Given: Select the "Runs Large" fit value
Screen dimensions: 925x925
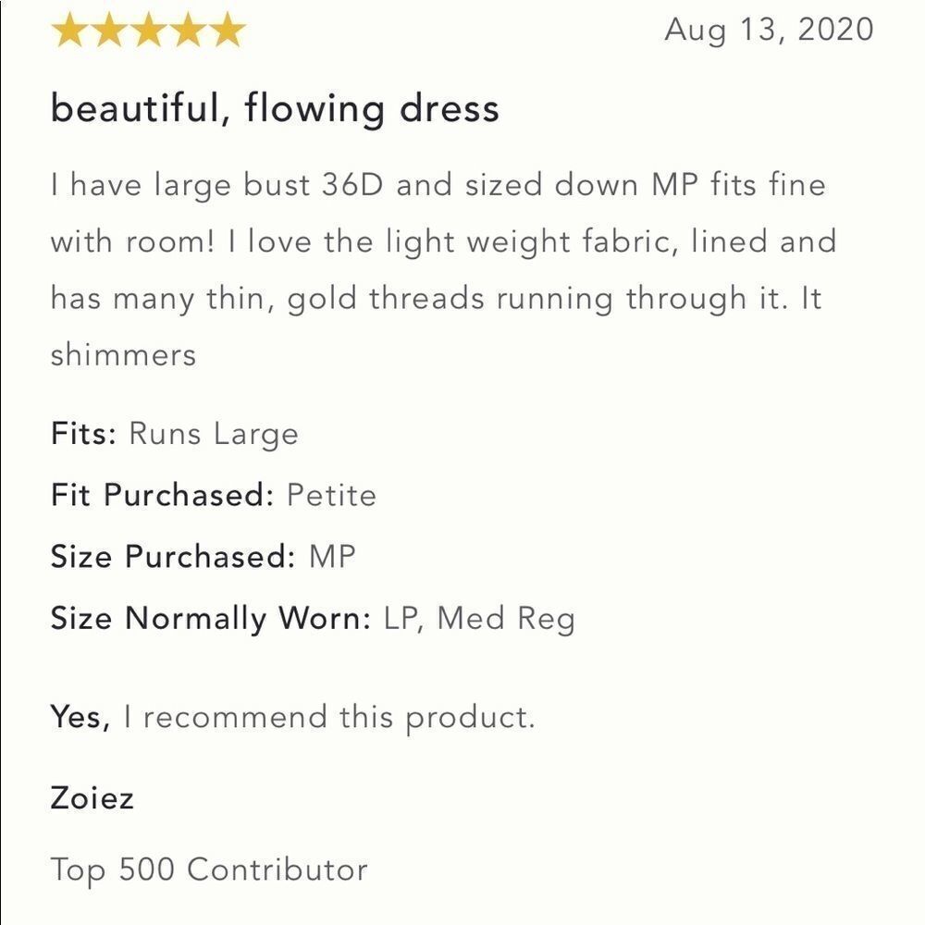Looking at the screenshot, I should point(214,434).
